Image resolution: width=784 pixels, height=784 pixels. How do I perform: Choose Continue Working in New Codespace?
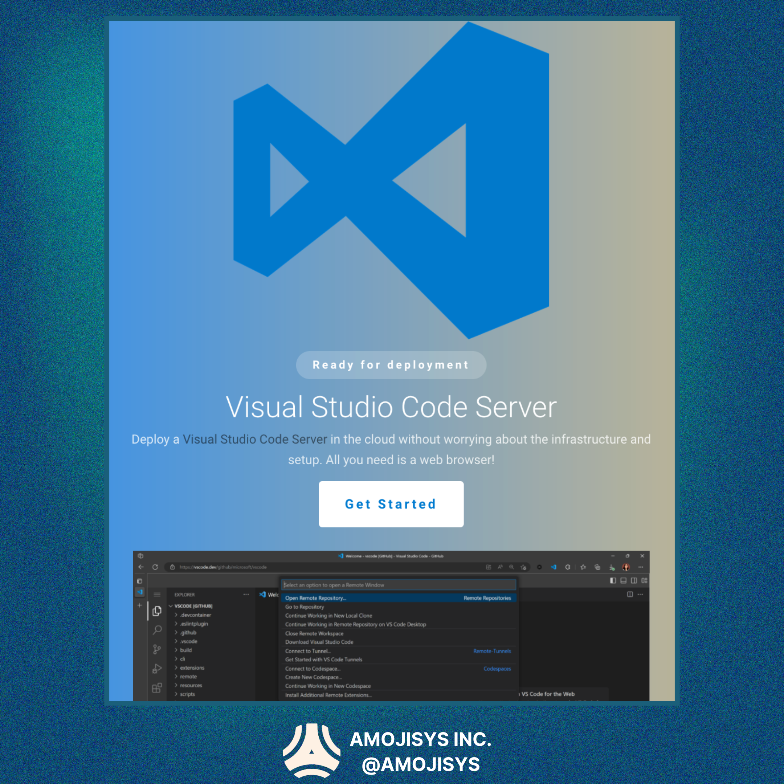point(399,686)
